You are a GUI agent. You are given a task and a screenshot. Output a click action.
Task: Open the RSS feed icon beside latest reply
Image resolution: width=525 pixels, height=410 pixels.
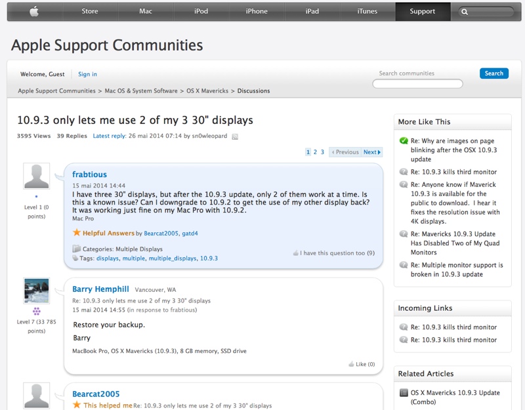[x=235, y=136]
